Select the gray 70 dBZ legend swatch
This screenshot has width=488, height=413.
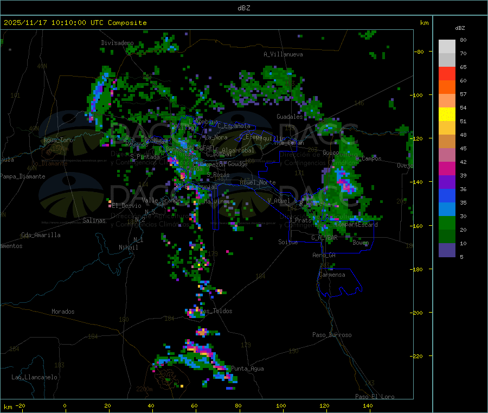pyautogui.click(x=447, y=60)
